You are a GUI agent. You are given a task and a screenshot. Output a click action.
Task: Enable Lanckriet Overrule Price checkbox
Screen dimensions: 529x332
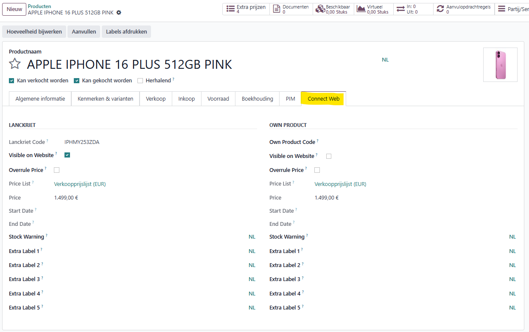[57, 170]
